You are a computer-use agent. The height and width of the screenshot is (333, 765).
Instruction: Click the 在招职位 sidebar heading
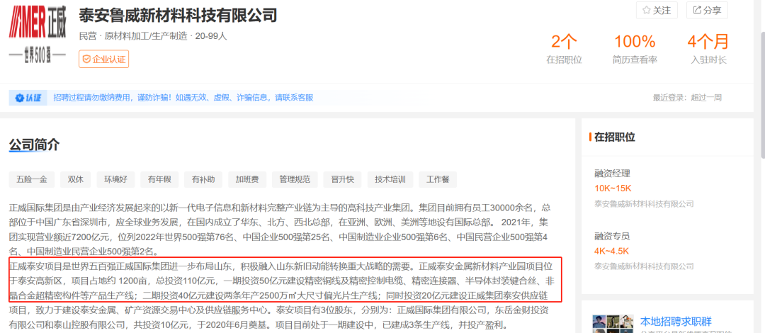[615, 137]
